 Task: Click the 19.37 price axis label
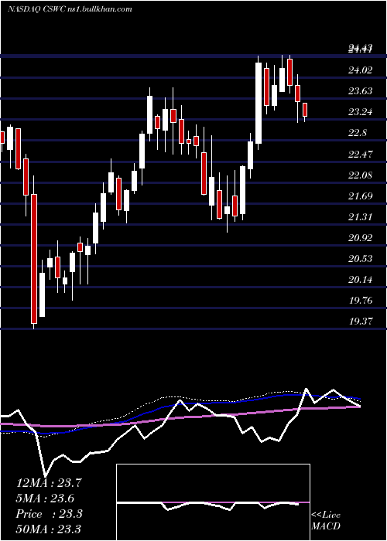click(x=361, y=322)
